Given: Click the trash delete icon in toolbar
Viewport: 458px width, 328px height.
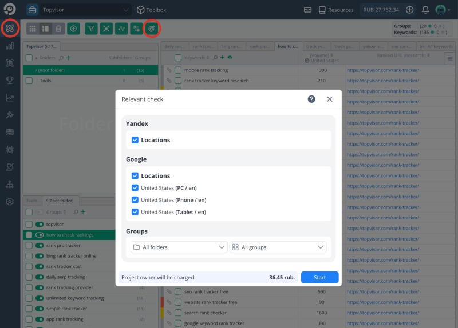Looking at the screenshot, I should (x=58, y=28).
